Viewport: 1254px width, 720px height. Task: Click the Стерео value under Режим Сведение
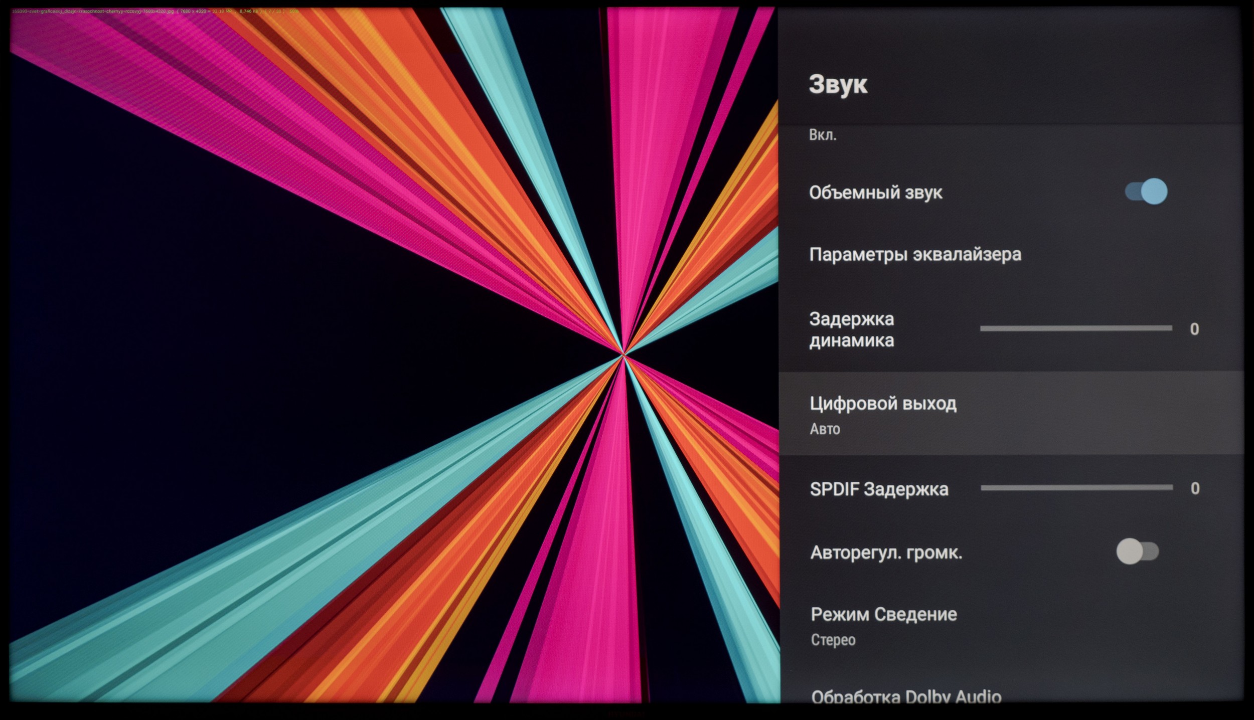[833, 640]
